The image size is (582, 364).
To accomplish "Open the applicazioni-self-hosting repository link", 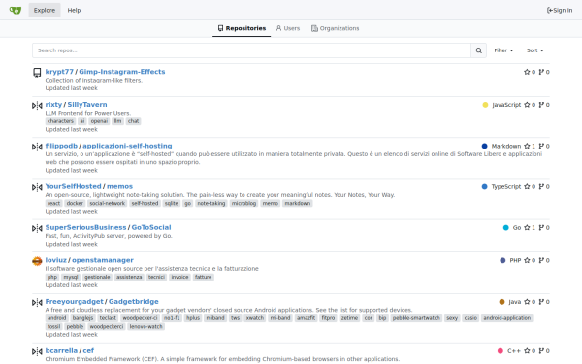I will point(127,146).
